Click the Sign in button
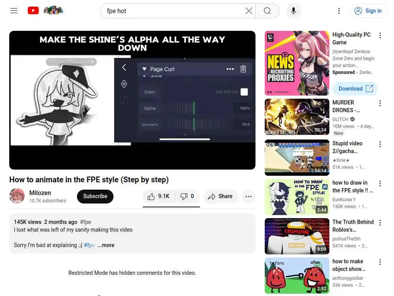394x296 pixels. [x=368, y=11]
